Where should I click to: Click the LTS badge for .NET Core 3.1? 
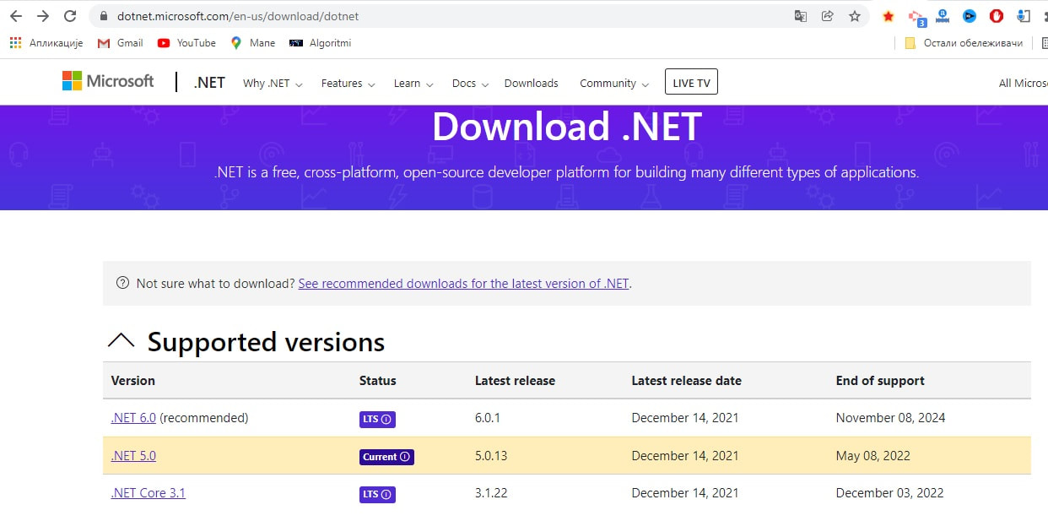point(377,494)
